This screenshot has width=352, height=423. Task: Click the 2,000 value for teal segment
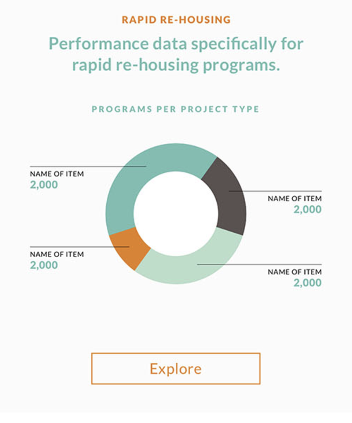coord(44,185)
